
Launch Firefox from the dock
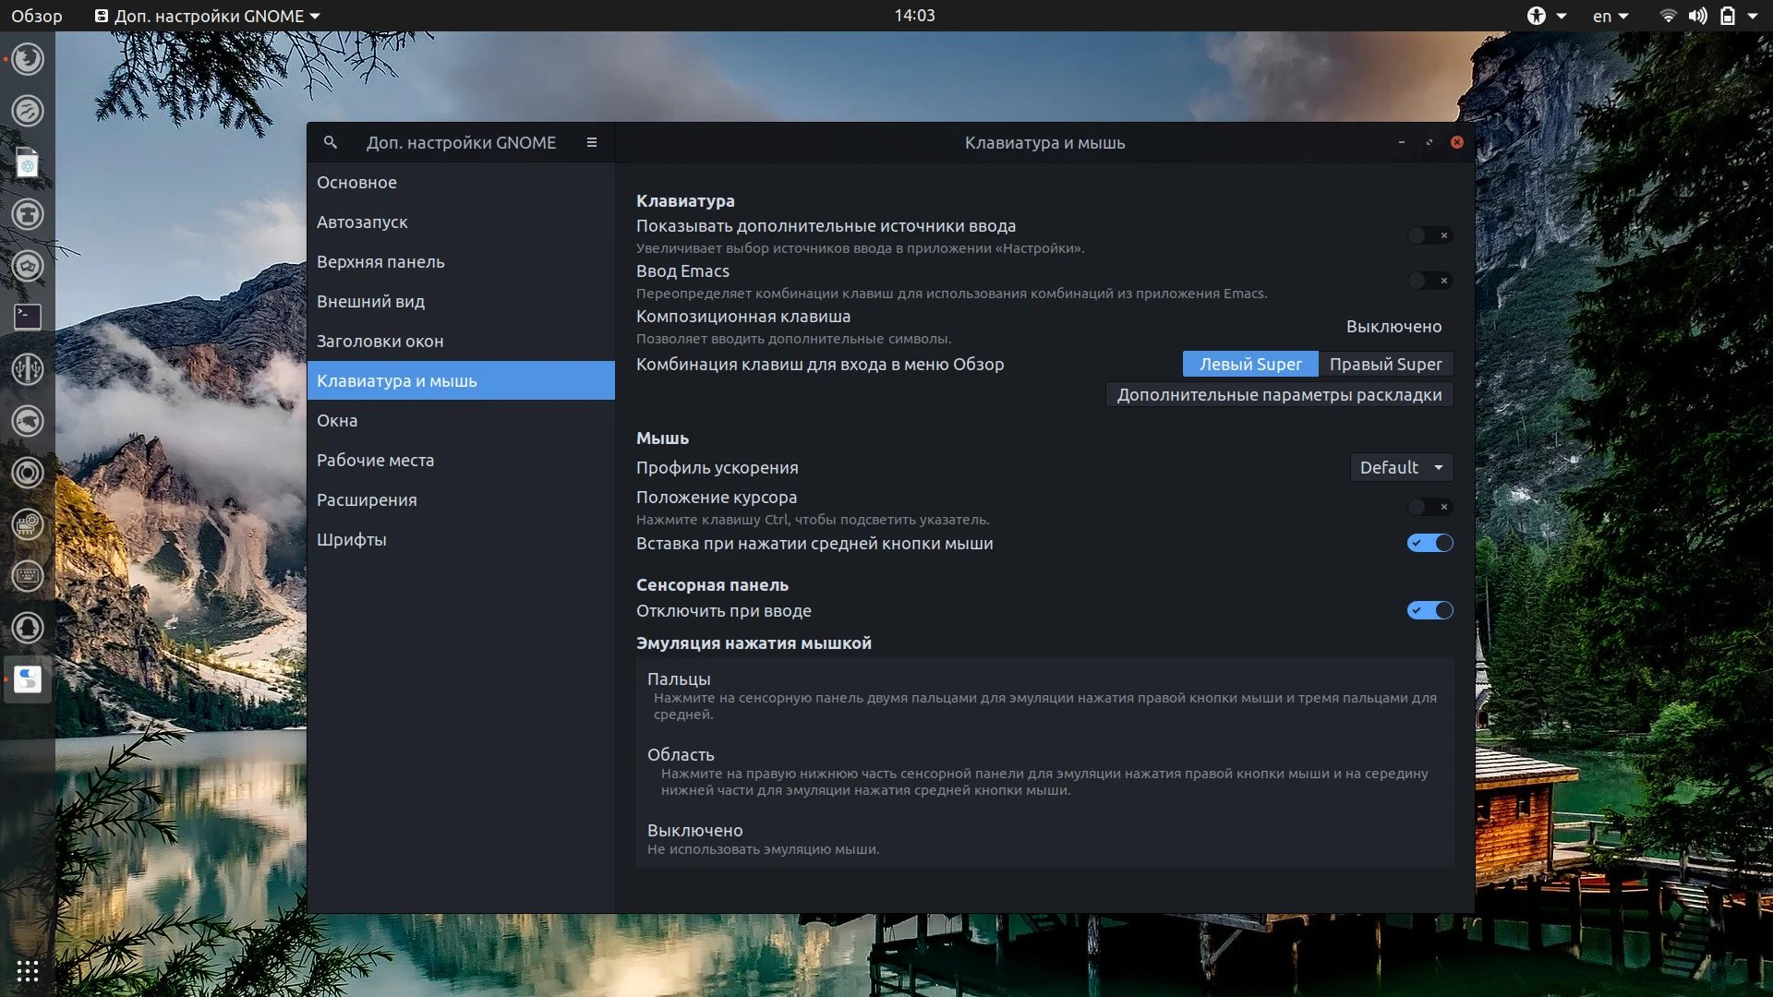tap(28, 59)
